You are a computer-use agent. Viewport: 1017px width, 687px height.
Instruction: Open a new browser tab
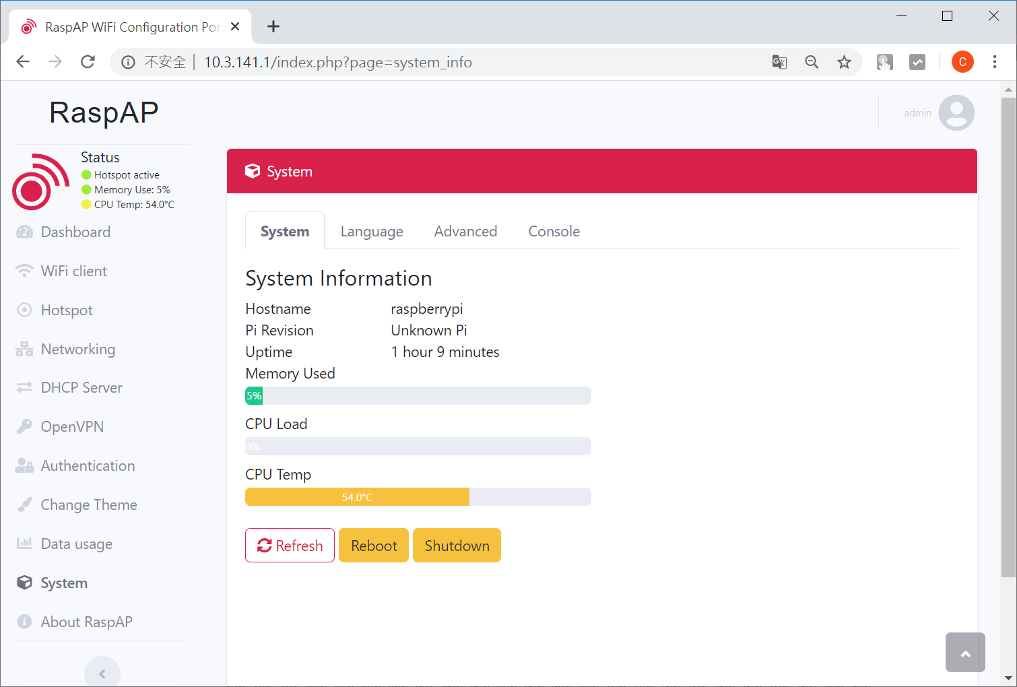coord(273,26)
